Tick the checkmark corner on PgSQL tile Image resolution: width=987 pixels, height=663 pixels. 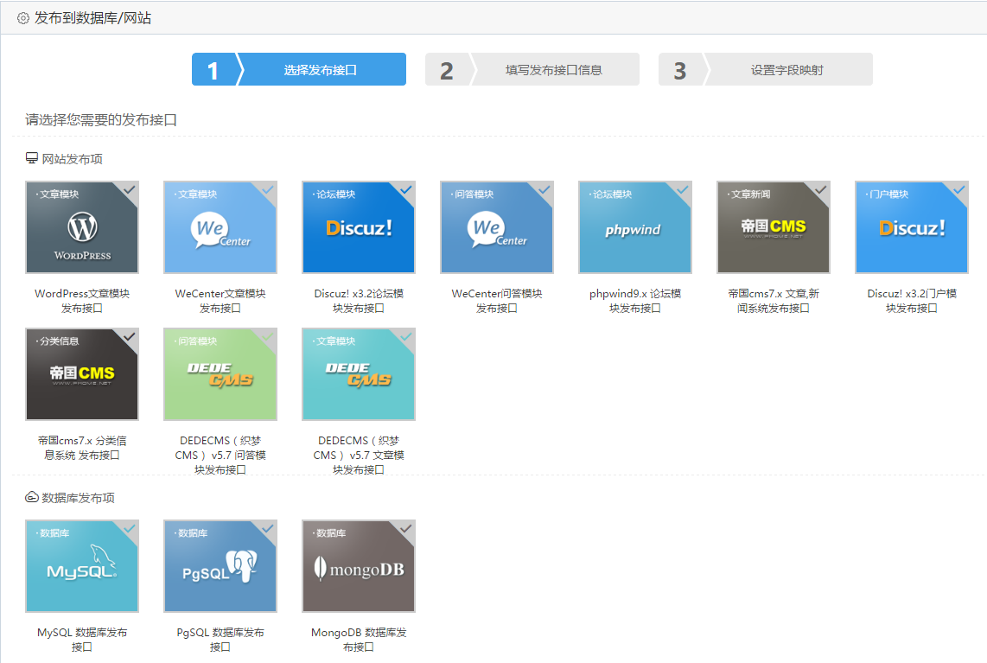[x=268, y=529]
